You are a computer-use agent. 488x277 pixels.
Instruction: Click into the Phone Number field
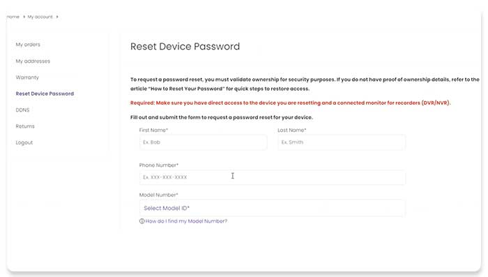click(x=273, y=177)
